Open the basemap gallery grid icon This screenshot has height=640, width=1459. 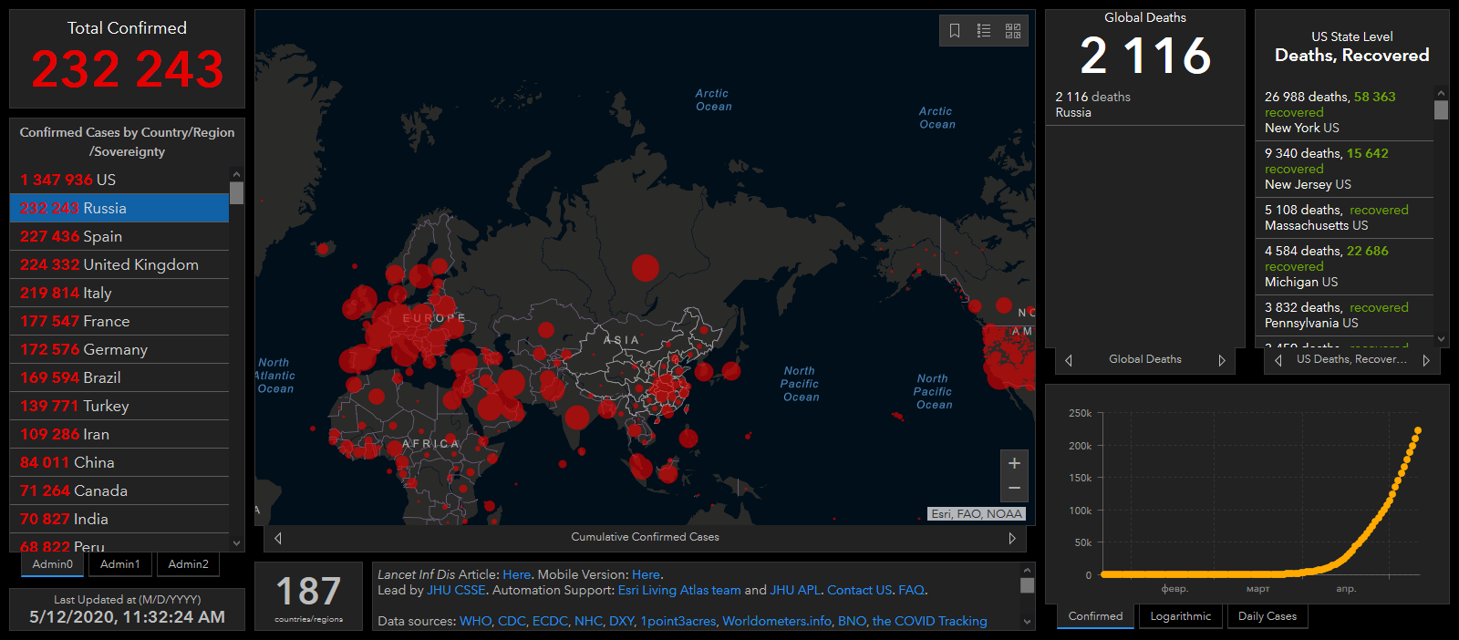(x=1013, y=31)
